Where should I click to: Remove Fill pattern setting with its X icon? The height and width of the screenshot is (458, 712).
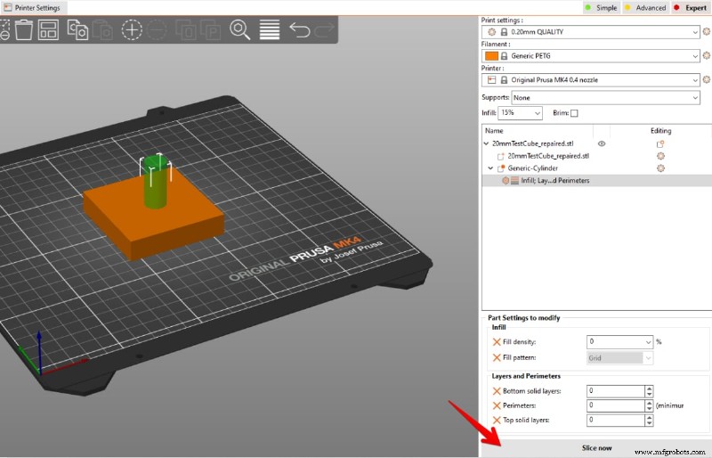[497, 357]
